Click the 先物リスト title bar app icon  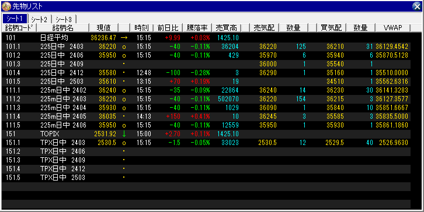tap(6, 6)
